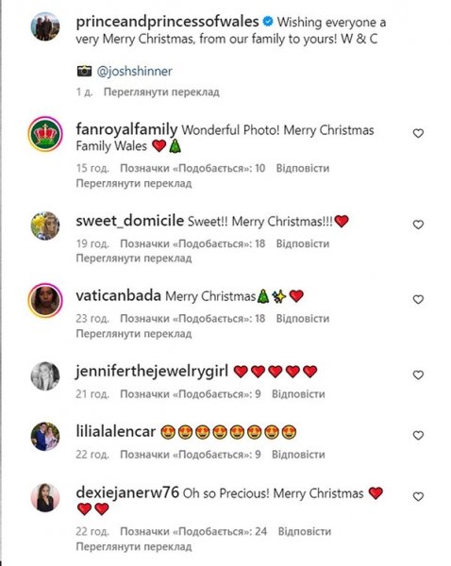Open the 18 likes list on sweet_domicile's comment
The height and width of the screenshot is (566, 451).
click(x=192, y=243)
